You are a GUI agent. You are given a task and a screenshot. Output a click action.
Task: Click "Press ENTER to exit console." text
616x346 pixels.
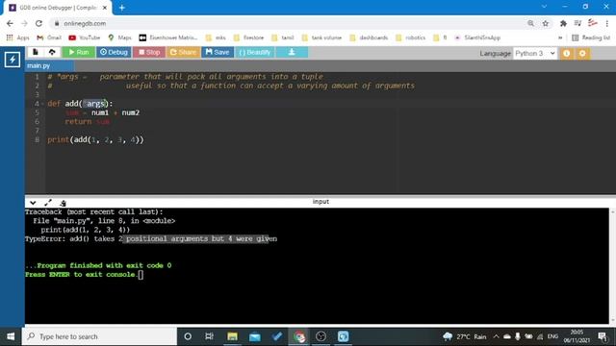coord(81,275)
